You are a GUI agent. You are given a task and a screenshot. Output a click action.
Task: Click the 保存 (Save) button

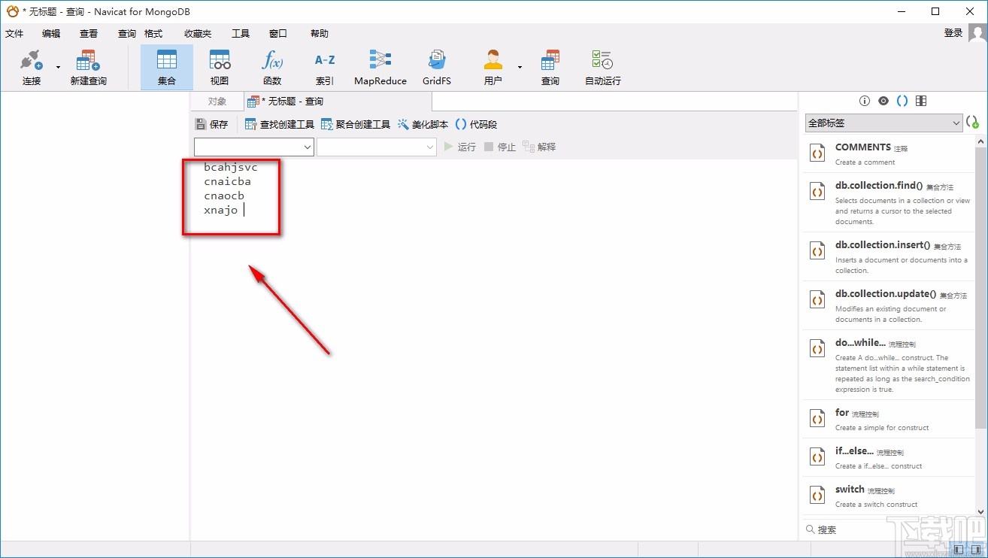tap(211, 125)
